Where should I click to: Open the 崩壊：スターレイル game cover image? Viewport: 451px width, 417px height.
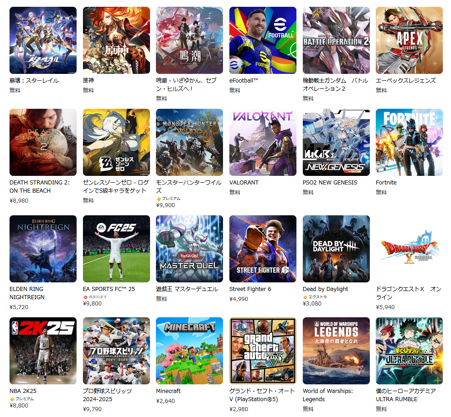pyautogui.click(x=43, y=40)
